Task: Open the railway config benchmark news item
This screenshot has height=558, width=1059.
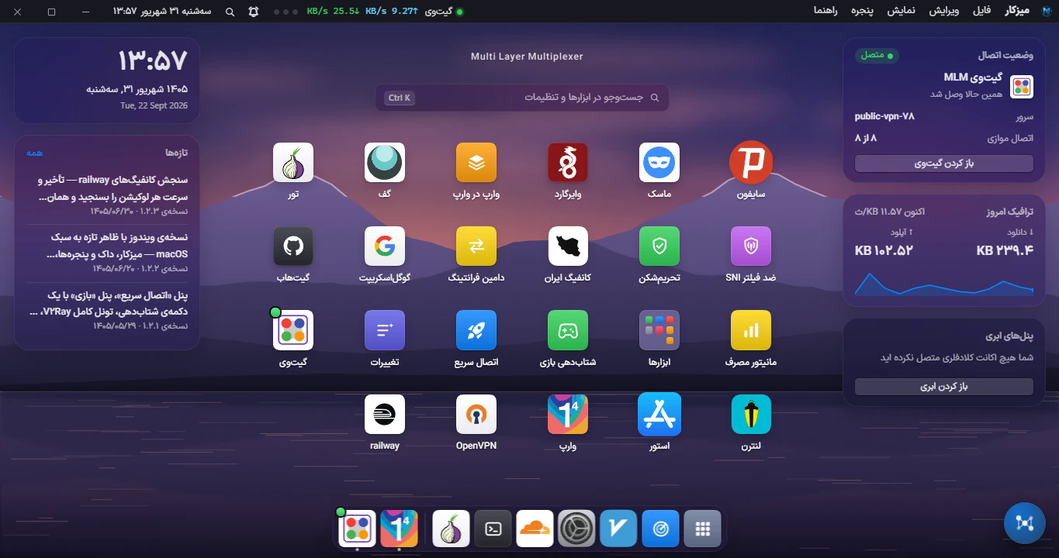Action: point(107,195)
